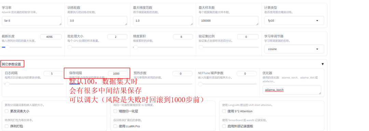
Task: Click the 验证集比例 number box showing 0
Action: pos(248,37)
